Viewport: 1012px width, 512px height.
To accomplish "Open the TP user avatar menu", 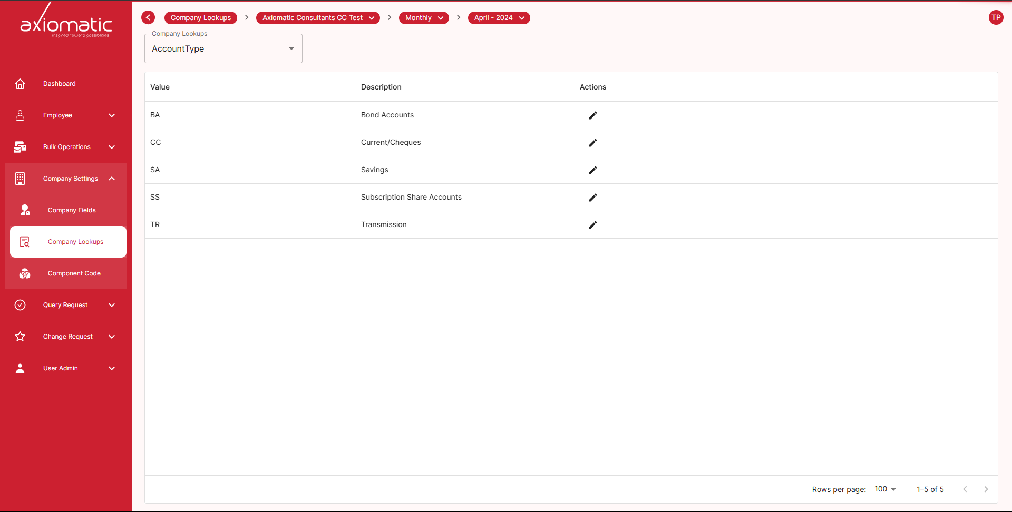I will coord(996,17).
